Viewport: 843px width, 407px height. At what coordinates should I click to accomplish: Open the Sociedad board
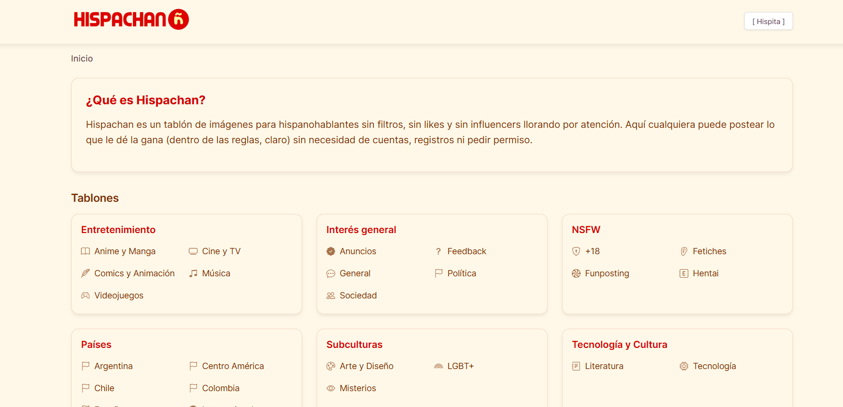click(x=358, y=295)
